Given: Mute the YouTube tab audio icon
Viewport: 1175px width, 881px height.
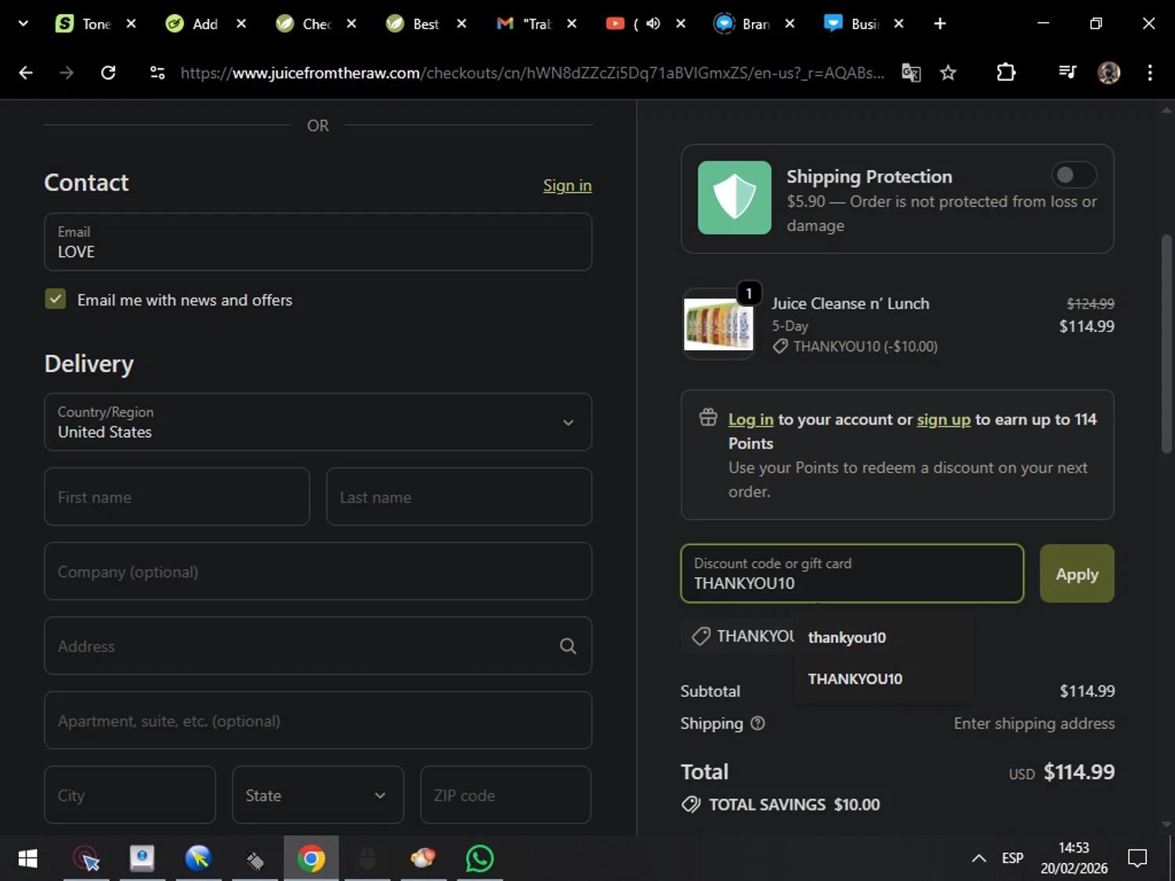Looking at the screenshot, I should pyautogui.click(x=653, y=23).
